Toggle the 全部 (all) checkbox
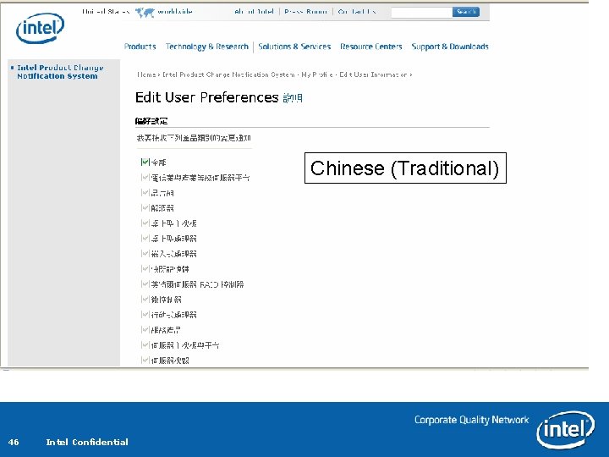 145,162
